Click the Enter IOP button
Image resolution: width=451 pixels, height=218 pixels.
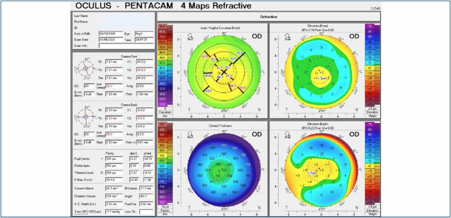pyautogui.click(x=80, y=211)
